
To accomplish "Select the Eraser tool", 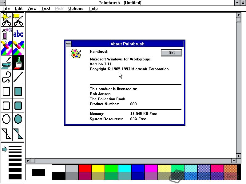I will pyautogui.click(x=18, y=48).
